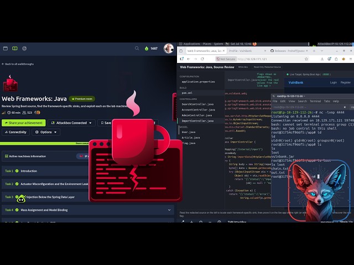The width and height of the screenshot is (354, 265).
Task: Click the account icon in browser toolbar
Action: pyautogui.click(x=330, y=59)
